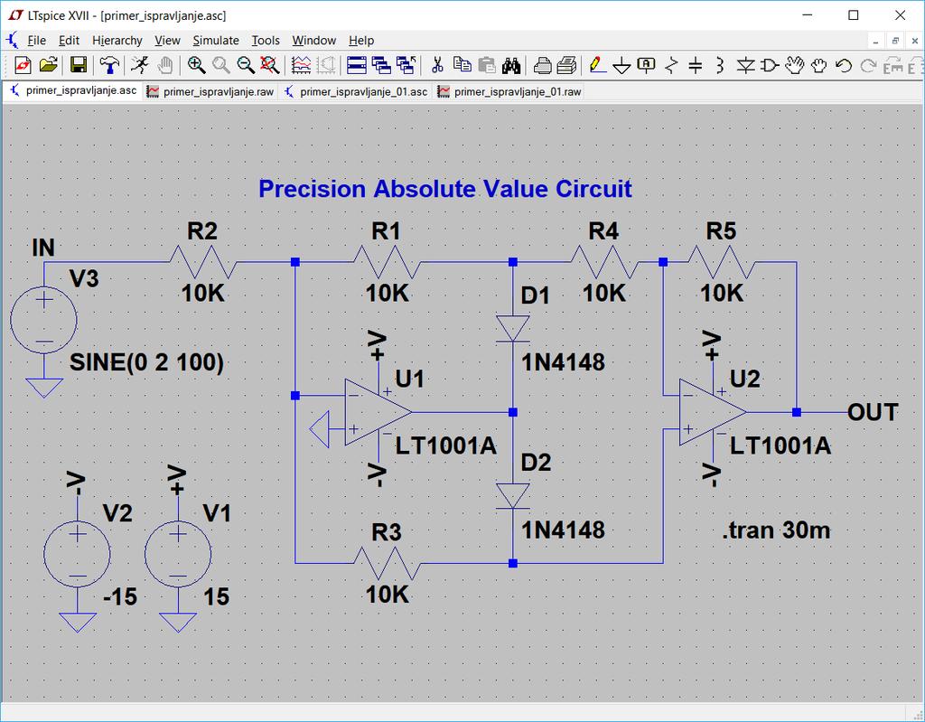This screenshot has height=722, width=925.
Task: Restore down the inner document window
Action: tap(895, 41)
